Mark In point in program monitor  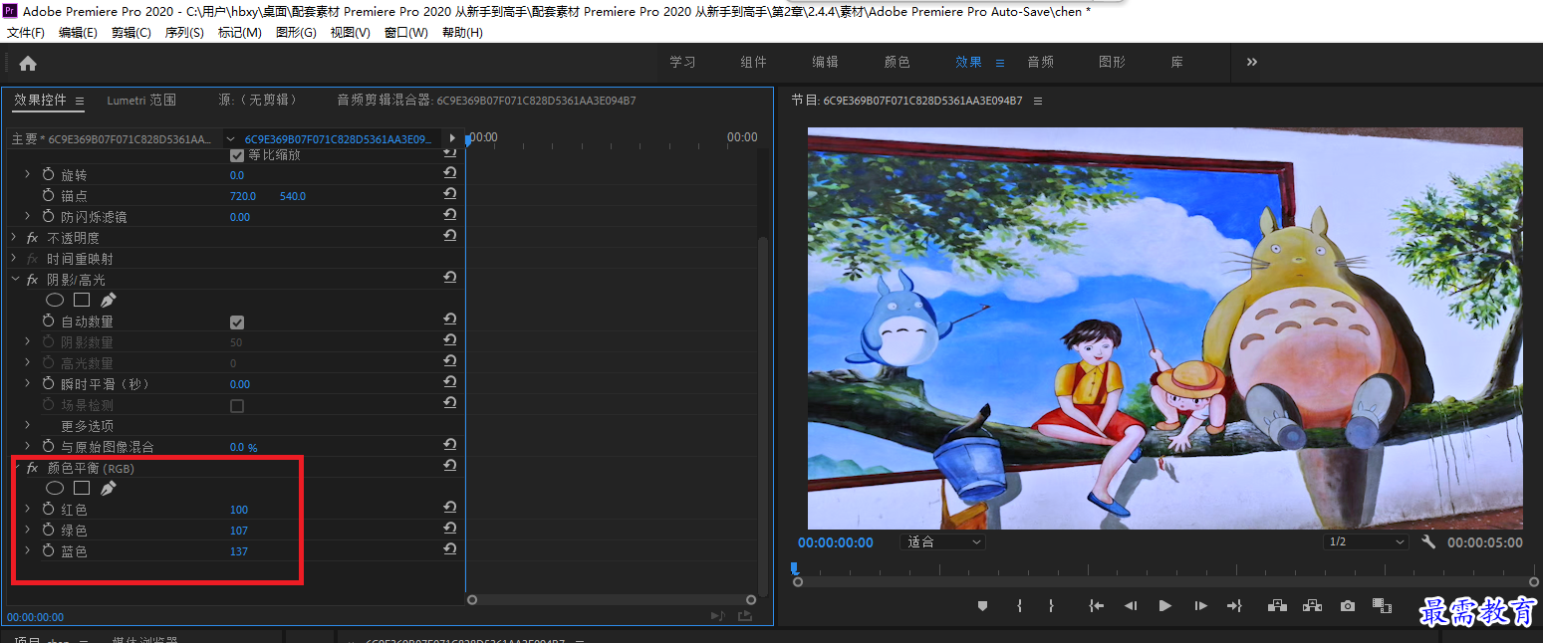pyautogui.click(x=1019, y=605)
